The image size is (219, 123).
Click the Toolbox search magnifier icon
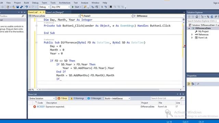coord(23,16)
